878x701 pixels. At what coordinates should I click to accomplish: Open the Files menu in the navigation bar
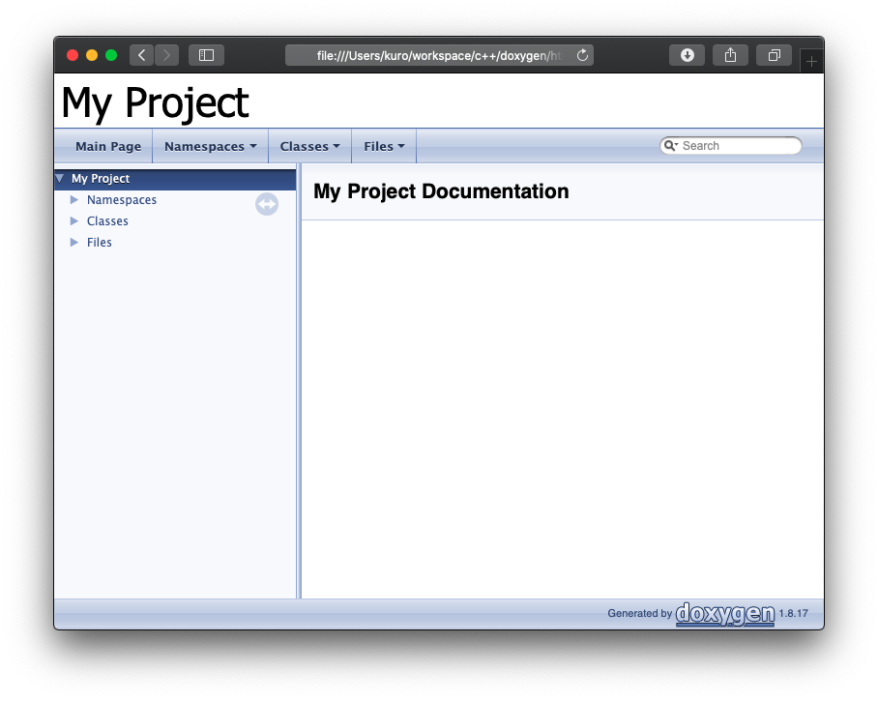384,146
